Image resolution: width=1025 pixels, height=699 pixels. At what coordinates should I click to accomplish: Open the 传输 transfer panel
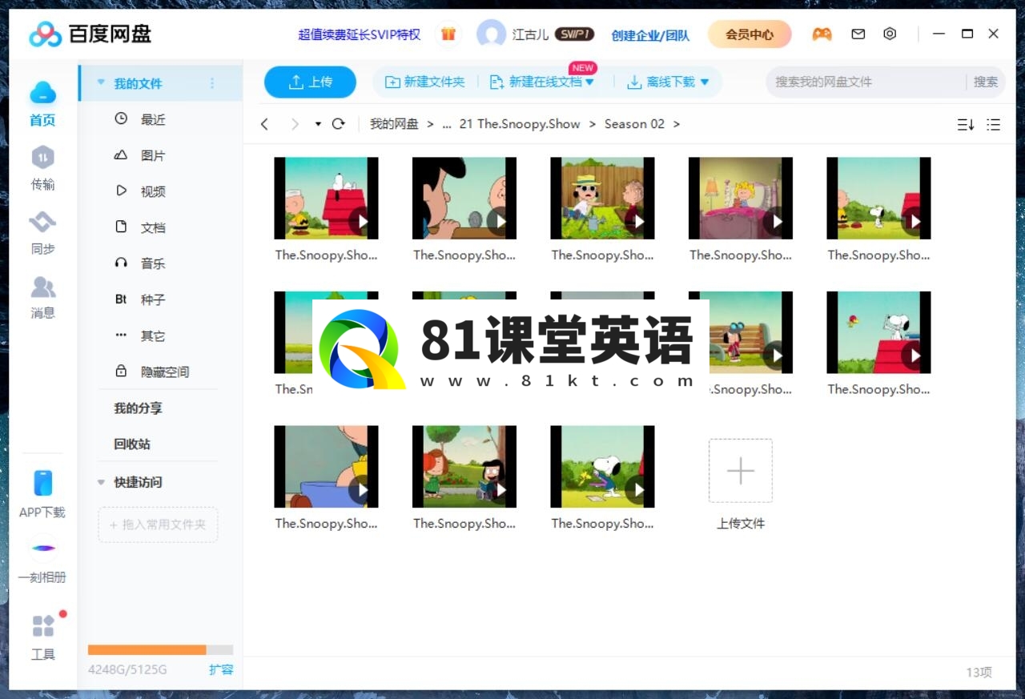[42, 157]
